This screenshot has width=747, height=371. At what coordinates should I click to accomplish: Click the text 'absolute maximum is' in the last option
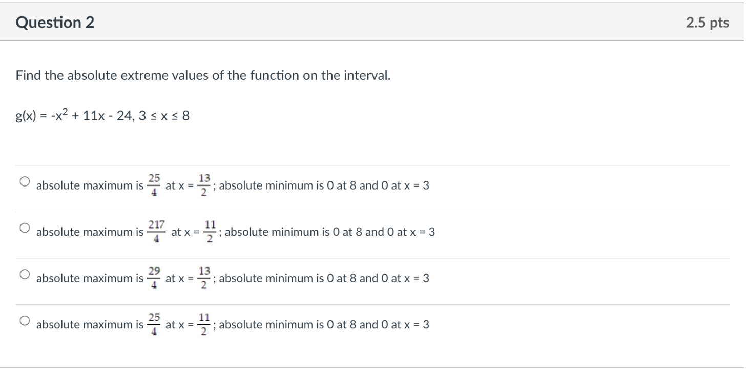click(x=89, y=325)
